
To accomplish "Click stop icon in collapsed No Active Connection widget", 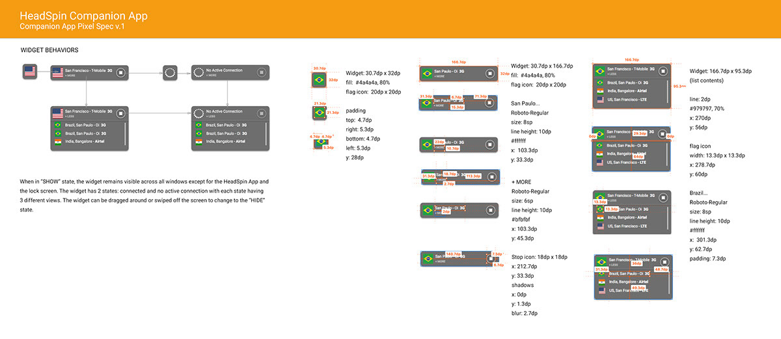I will (x=261, y=73).
